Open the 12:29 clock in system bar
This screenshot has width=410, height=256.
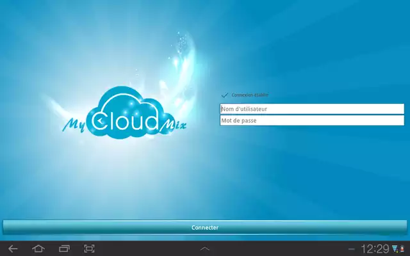coord(375,249)
